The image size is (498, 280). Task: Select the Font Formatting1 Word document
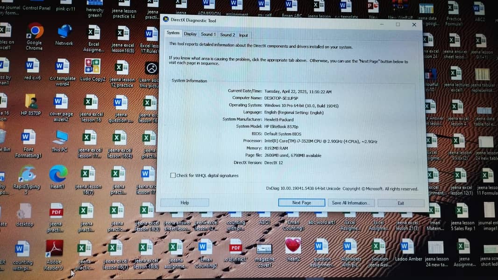(x=28, y=144)
